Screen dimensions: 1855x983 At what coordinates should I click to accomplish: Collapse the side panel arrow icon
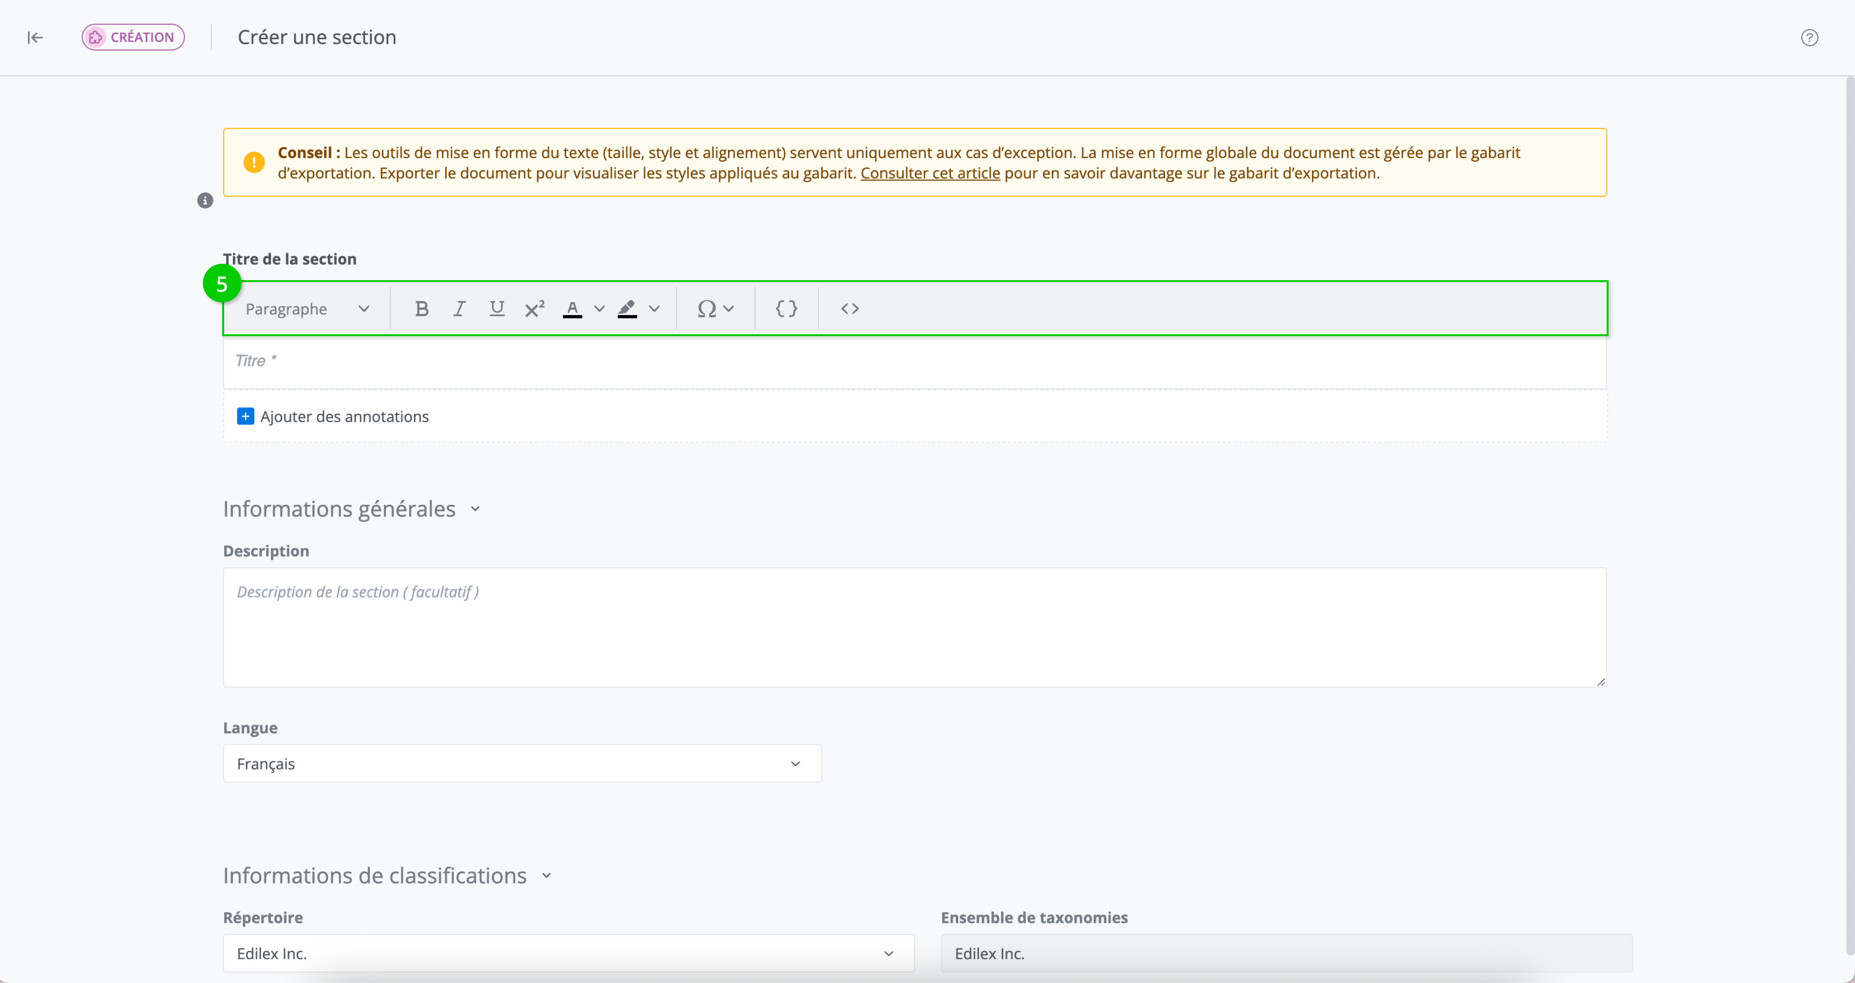point(35,38)
